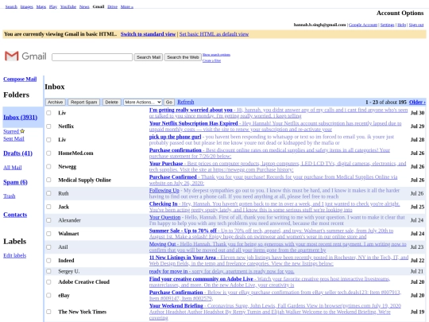429x322 pixels.
Task: Click Sign out
Action: pos(416,25)
